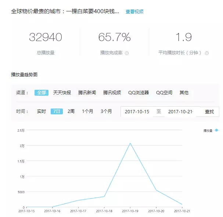Screen dimensions: 223x217
Task: Choose the 3个月 time range
Action: tap(106, 111)
